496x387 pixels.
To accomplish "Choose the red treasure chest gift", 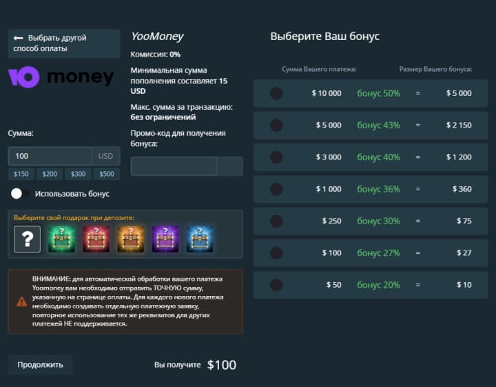I will [96, 239].
